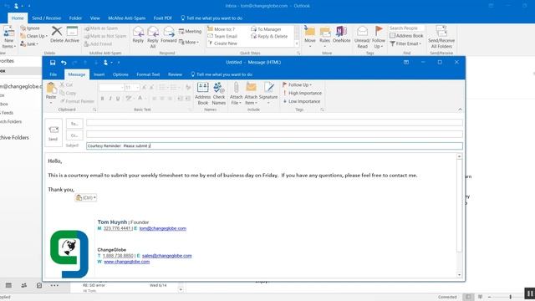Focus the Subject text field
535x301 pixels.
coord(274,145)
